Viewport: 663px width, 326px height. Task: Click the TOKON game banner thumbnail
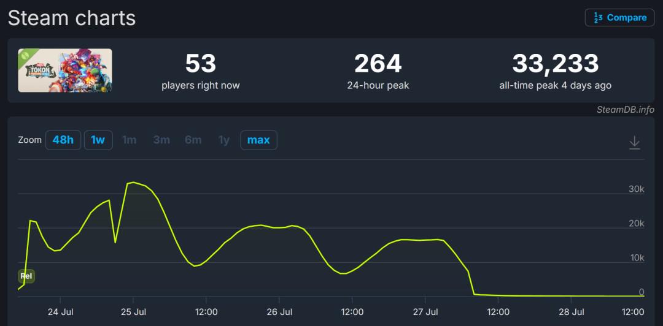point(65,70)
